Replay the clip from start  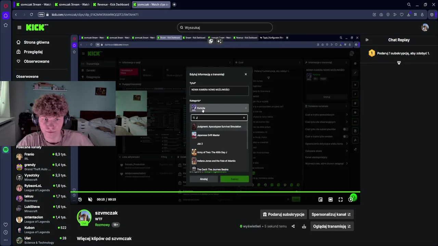(x=80, y=200)
